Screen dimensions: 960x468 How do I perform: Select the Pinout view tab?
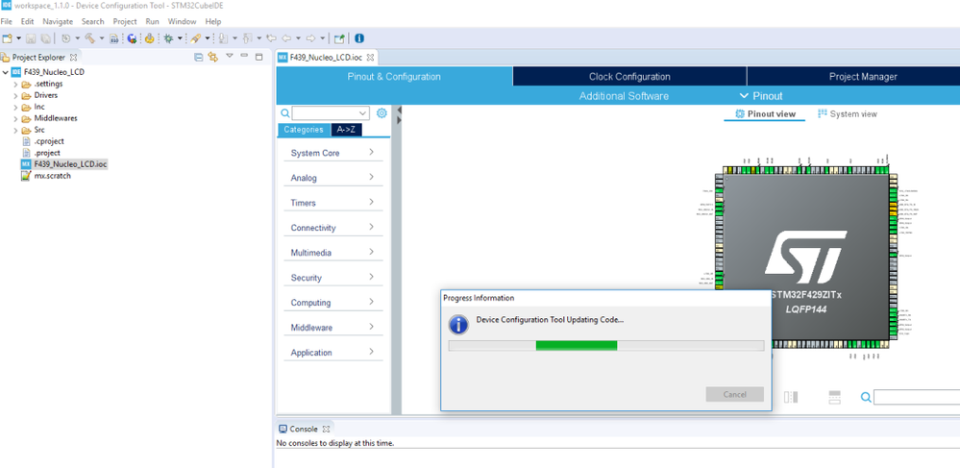coord(765,114)
